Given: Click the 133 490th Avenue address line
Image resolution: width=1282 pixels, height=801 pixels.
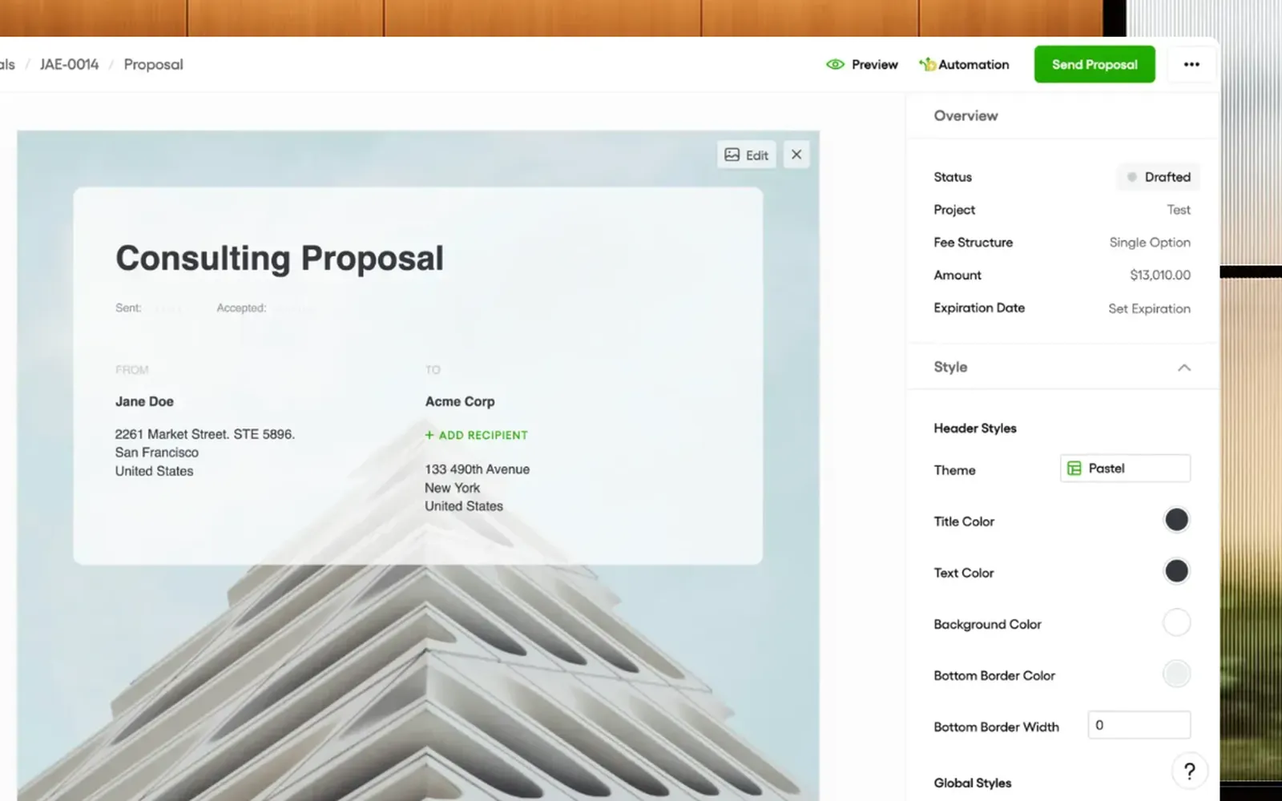Looking at the screenshot, I should click(x=477, y=469).
